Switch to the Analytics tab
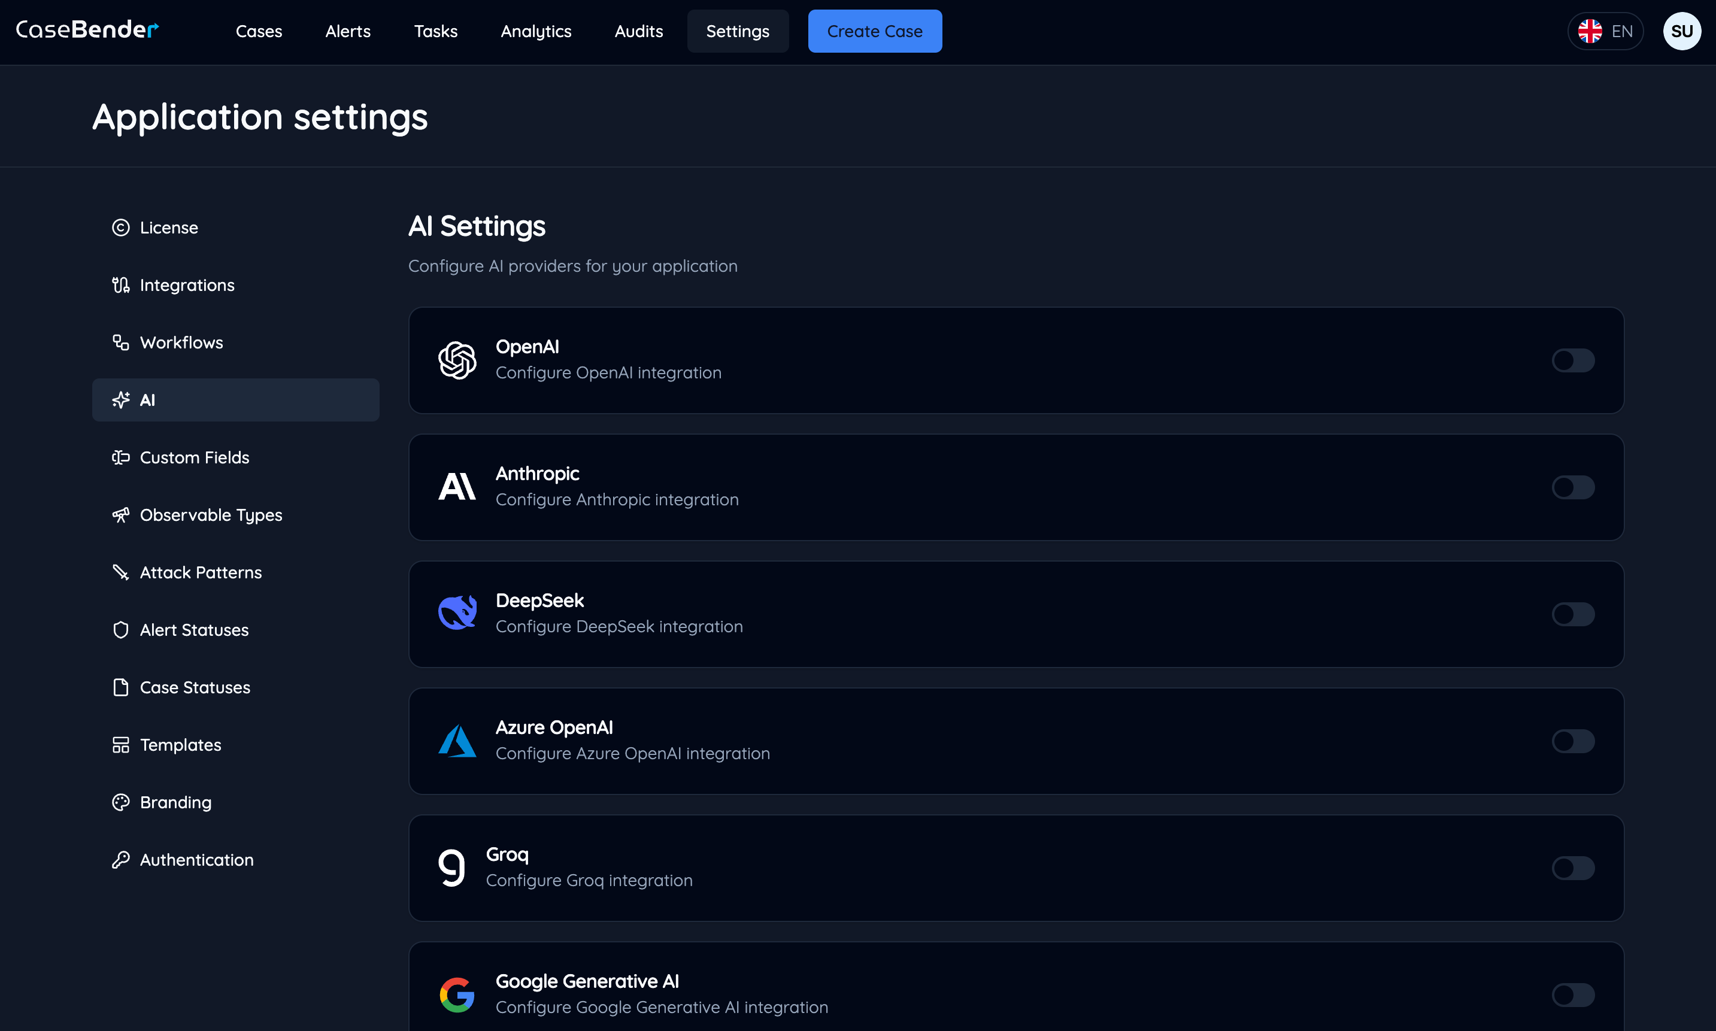The image size is (1716, 1031). pos(536,31)
